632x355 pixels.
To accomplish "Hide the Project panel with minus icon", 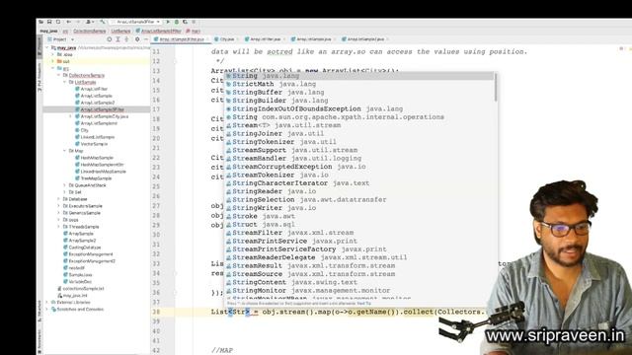I will (x=146, y=39).
